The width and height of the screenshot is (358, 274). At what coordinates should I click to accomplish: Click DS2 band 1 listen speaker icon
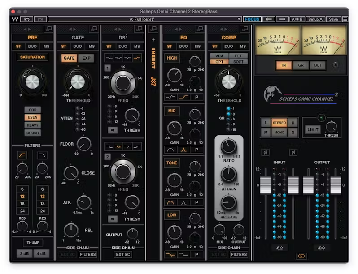[x=113, y=130]
